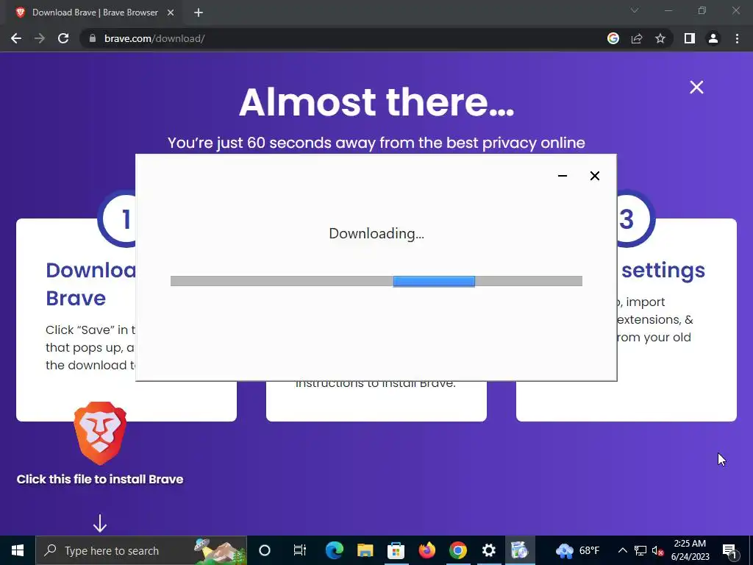Minimize the Downloading installer dialog
This screenshot has height=565, width=753.
(563, 176)
